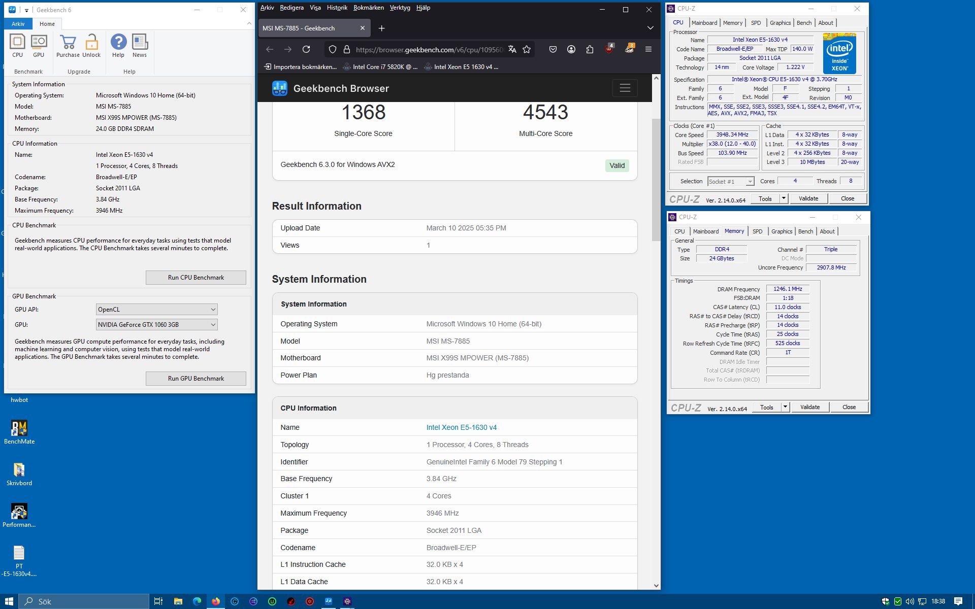This screenshot has height=609, width=975.
Task: Close the MSI MS-7885 Geekbench tab
Action: tap(363, 28)
